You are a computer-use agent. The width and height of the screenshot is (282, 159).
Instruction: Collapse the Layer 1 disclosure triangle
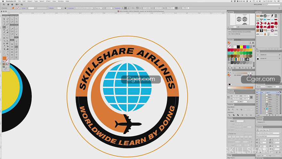pos(262,93)
